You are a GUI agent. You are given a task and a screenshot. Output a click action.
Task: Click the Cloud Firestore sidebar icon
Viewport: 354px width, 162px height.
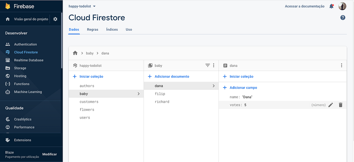8,52
